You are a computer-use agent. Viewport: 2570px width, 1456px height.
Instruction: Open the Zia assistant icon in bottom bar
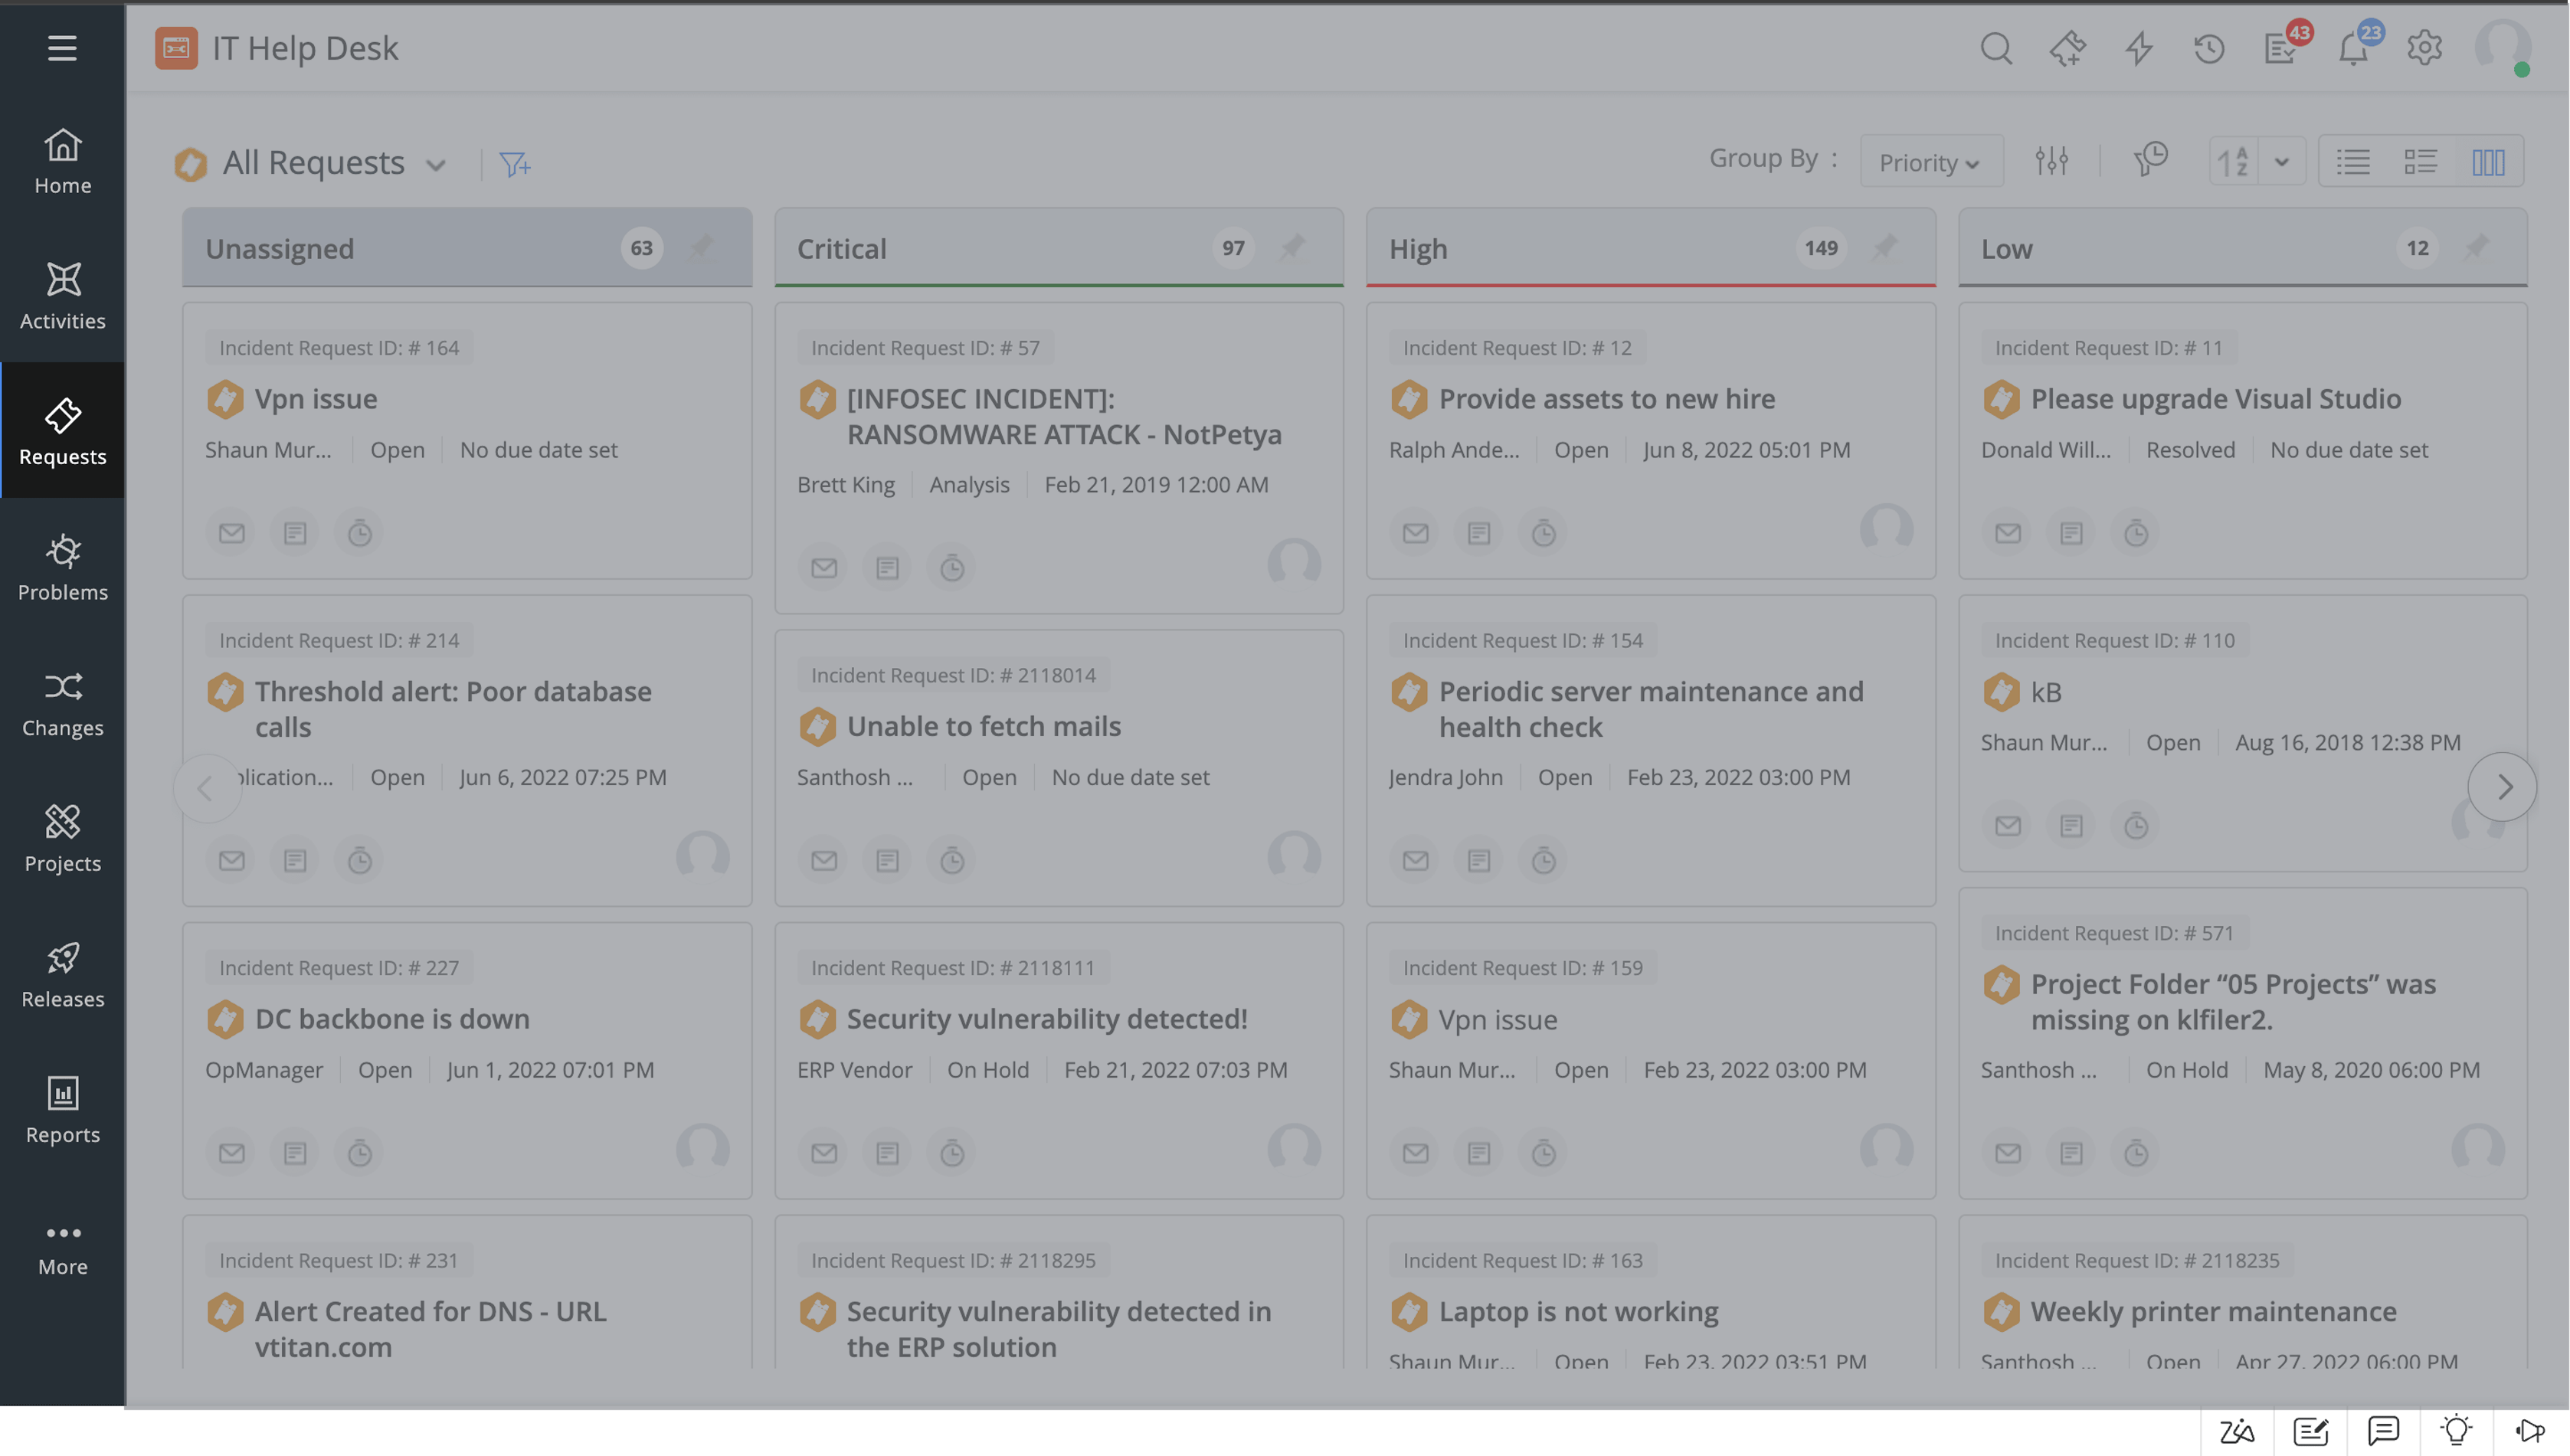[x=2238, y=1431]
